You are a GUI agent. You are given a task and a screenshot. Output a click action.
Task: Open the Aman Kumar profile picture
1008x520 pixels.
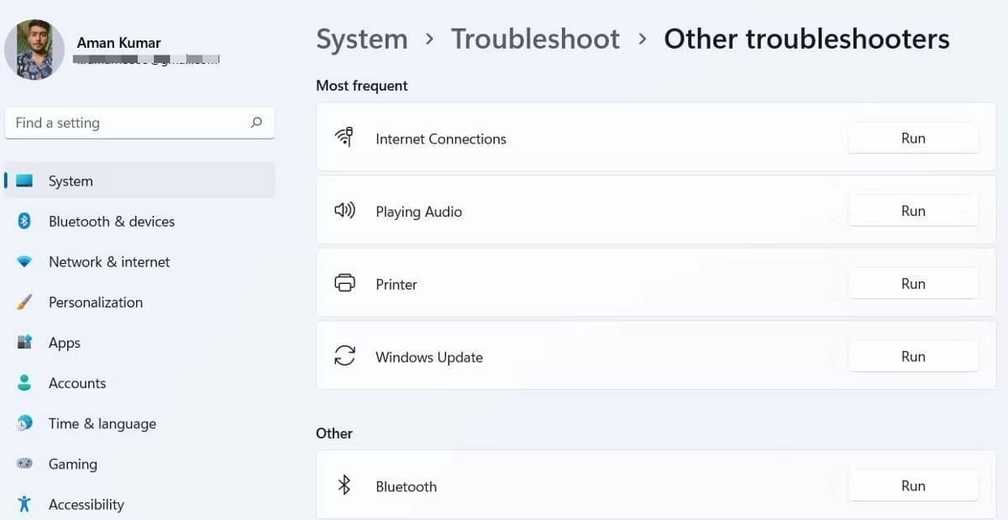[x=34, y=50]
